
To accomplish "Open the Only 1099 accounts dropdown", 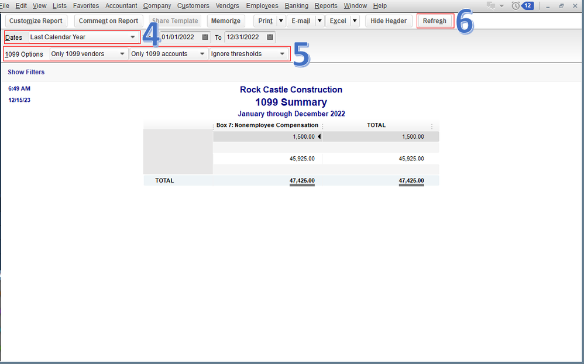I will point(169,54).
